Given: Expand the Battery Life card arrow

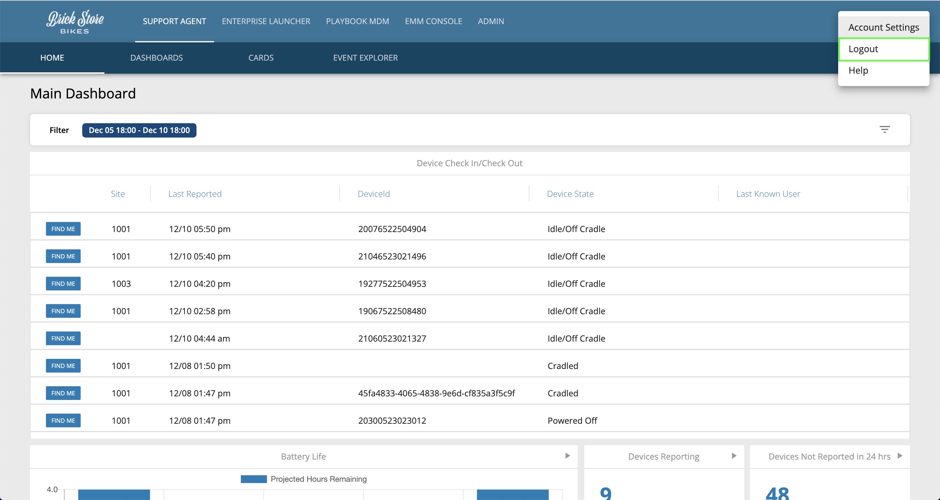Looking at the screenshot, I should pos(568,456).
